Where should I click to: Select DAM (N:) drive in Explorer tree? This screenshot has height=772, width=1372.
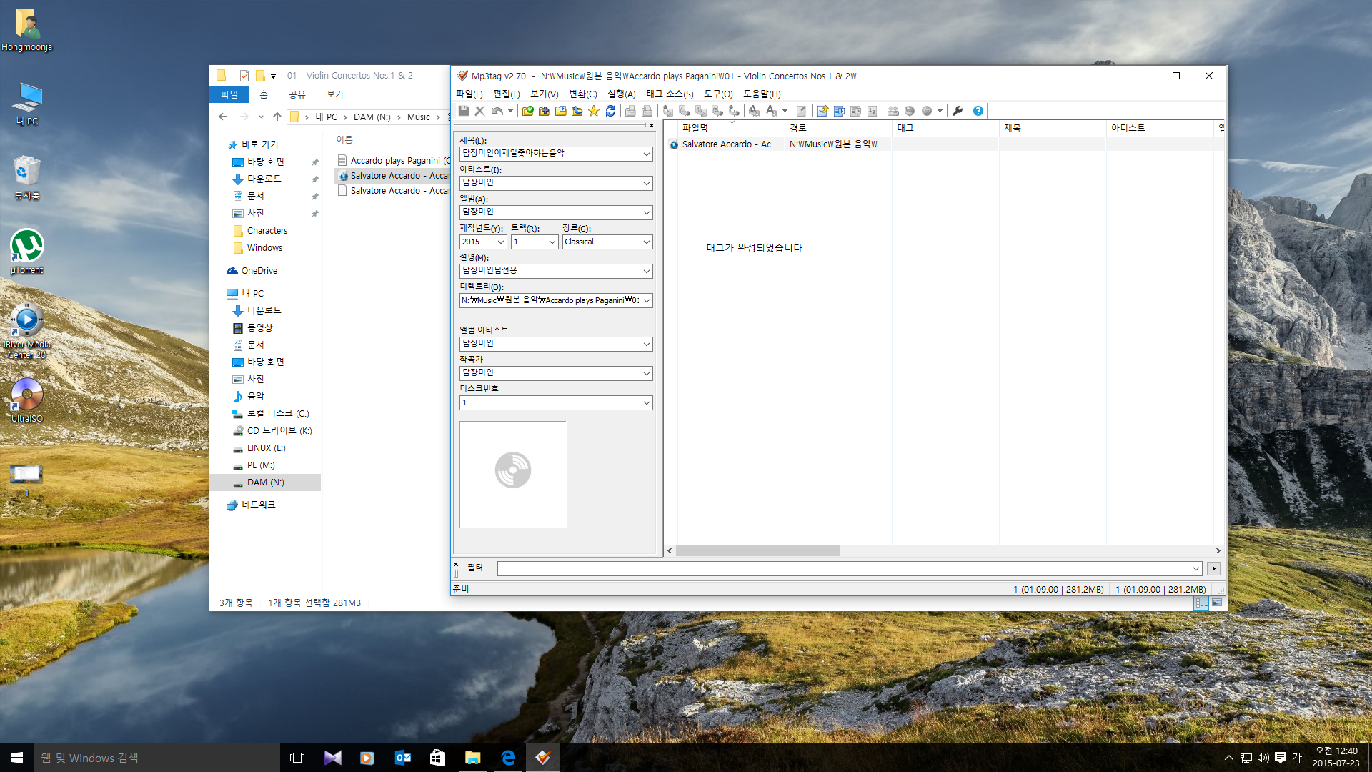coord(266,482)
